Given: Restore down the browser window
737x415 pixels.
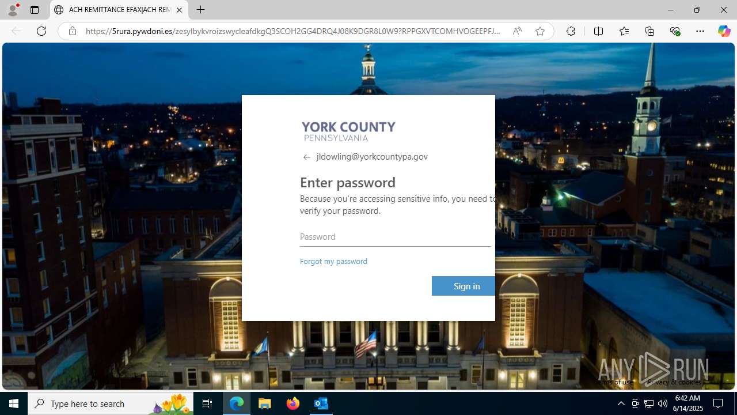Looking at the screenshot, I should point(697,10).
